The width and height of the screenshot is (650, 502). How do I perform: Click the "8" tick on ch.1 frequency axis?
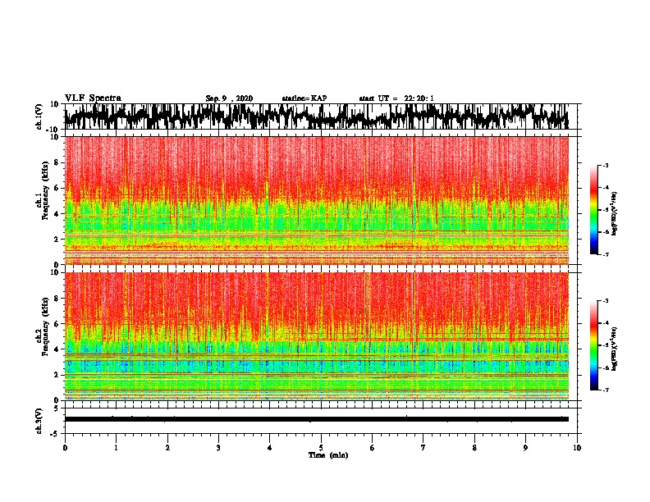coord(57,162)
